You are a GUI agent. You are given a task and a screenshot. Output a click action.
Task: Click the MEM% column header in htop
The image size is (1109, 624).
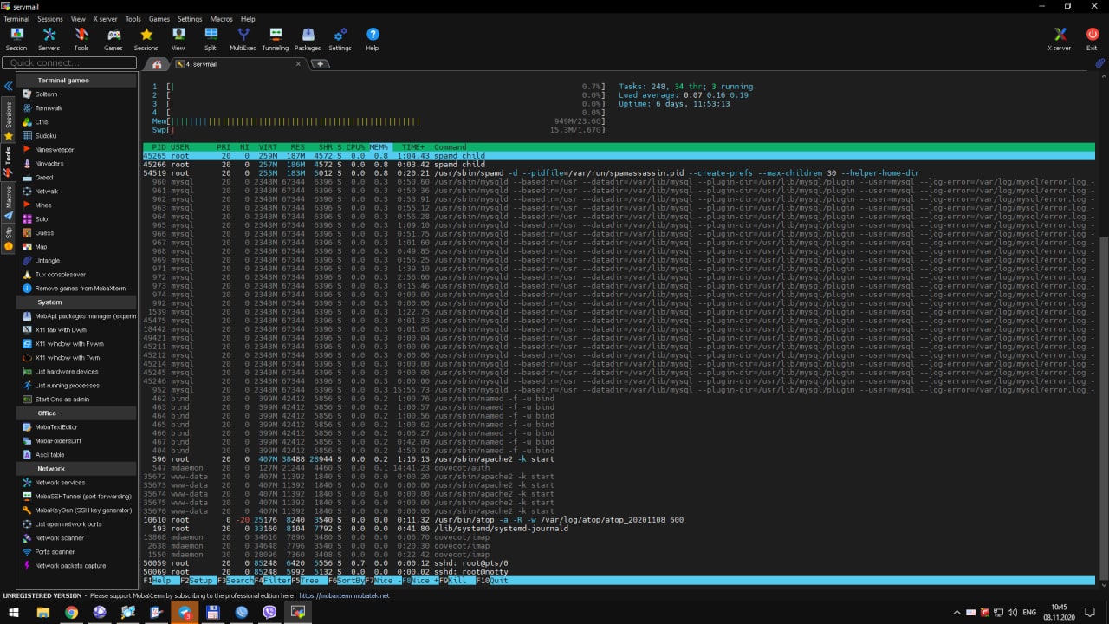pos(379,147)
